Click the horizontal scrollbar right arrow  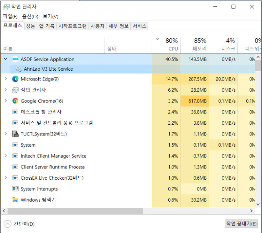pyautogui.click(x=251, y=211)
